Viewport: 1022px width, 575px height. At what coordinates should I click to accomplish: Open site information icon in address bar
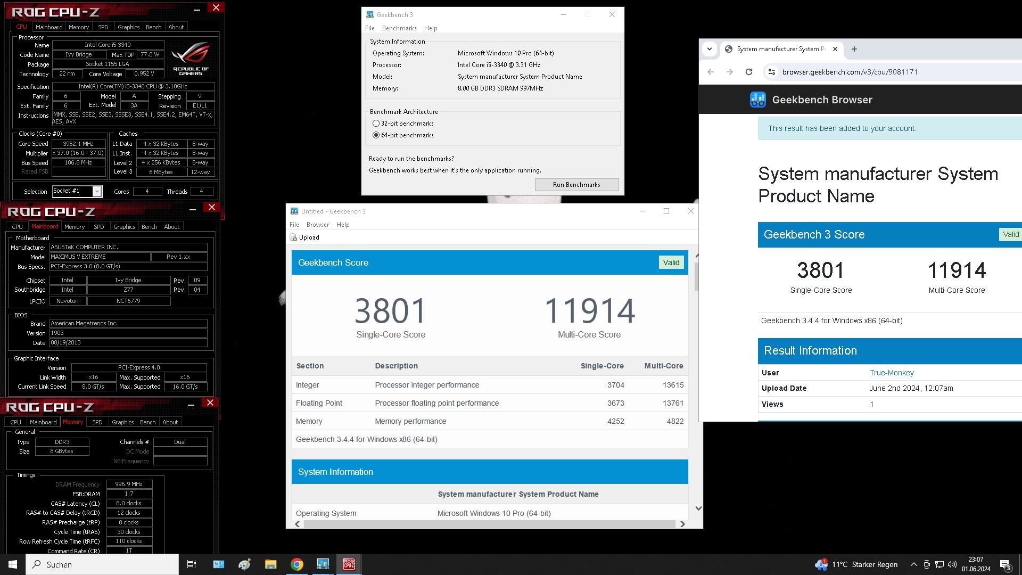[771, 72]
